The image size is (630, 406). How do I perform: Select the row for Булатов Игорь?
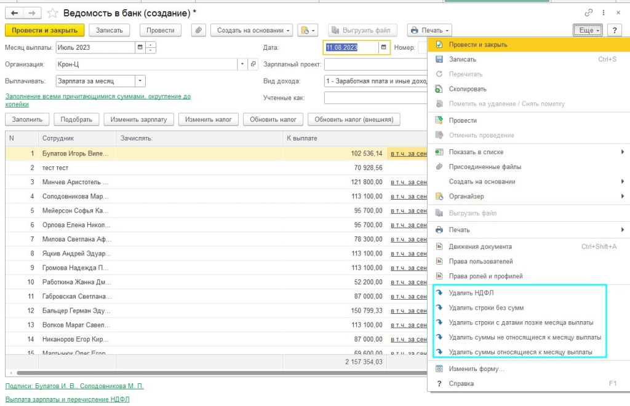tap(76, 154)
